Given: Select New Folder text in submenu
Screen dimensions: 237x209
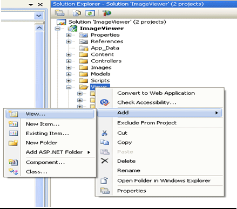Looking at the screenshot, I should [x=42, y=143].
